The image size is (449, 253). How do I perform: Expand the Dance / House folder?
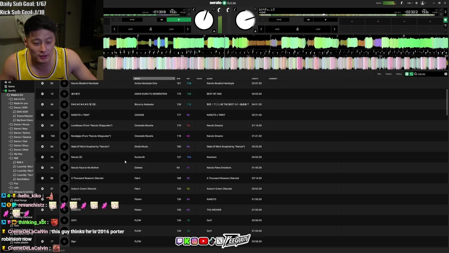[x=9, y=124]
